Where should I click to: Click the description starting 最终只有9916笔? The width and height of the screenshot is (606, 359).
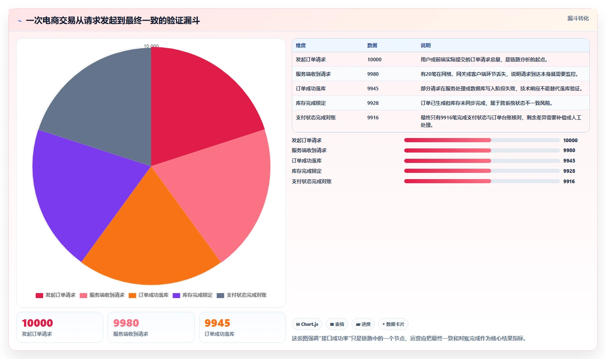501,121
